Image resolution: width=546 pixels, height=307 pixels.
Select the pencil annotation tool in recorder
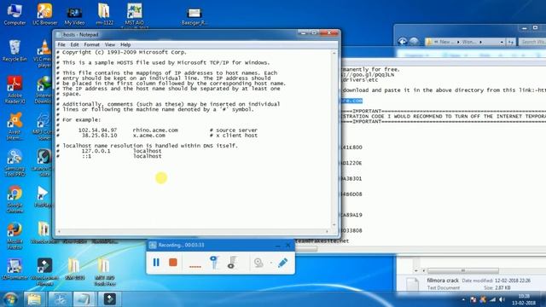(x=282, y=263)
